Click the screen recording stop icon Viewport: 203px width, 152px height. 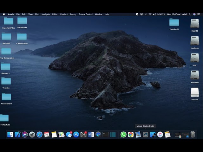[137, 14]
